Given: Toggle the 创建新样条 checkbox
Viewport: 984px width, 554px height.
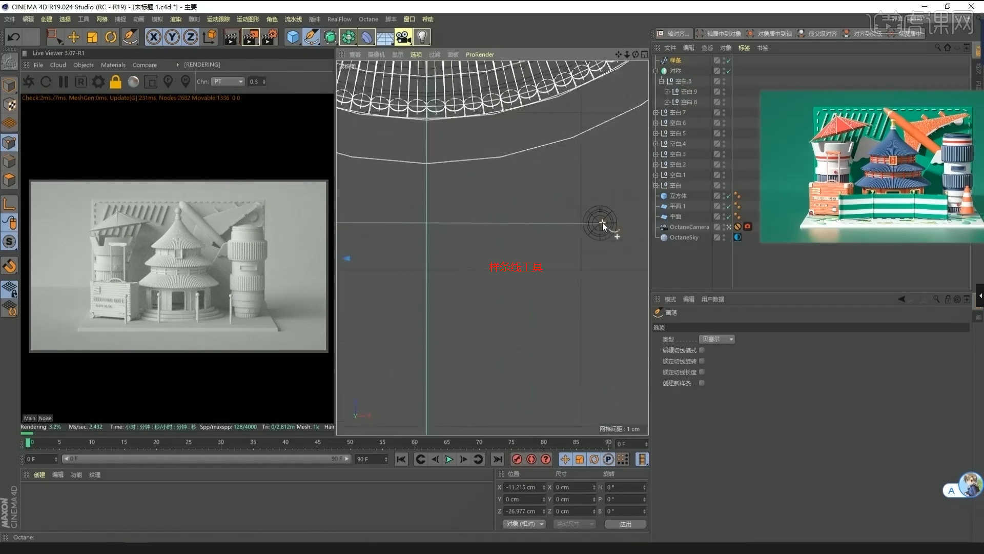Looking at the screenshot, I should tap(702, 383).
